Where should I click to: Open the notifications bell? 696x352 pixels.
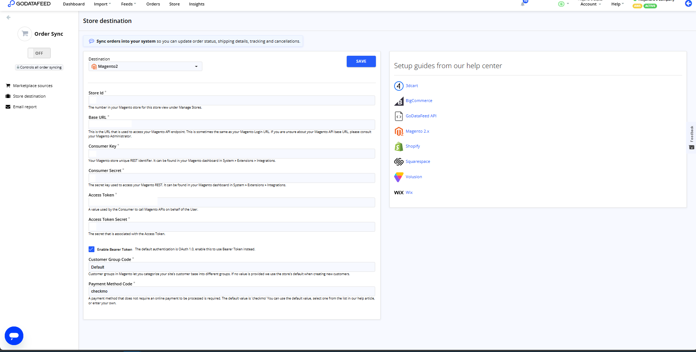[x=523, y=4]
